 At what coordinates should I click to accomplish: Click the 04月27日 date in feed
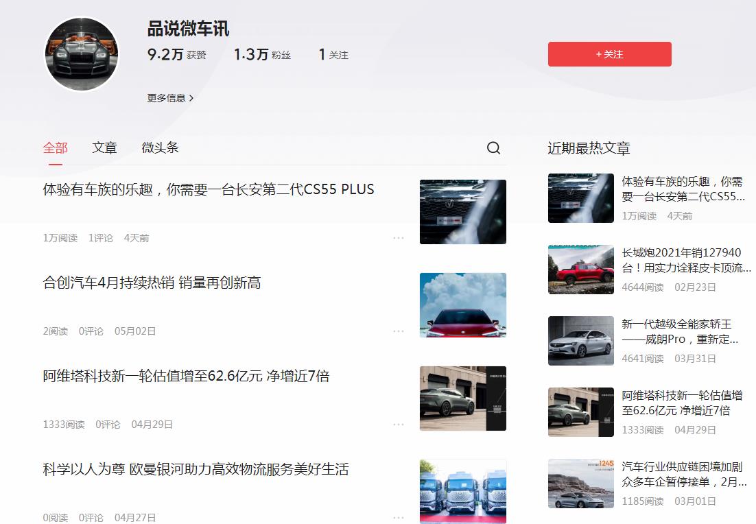coord(135,517)
